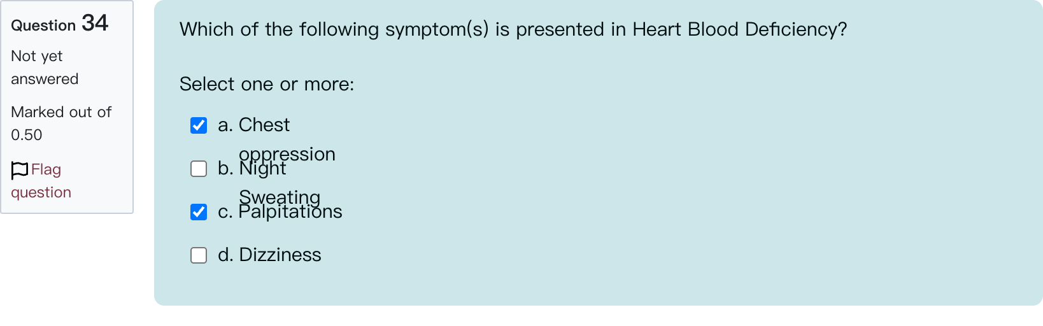Viewport: 1043px width, 326px height.
Task: Choose the 'd. Dizziness' answer label
Action: pos(269,255)
